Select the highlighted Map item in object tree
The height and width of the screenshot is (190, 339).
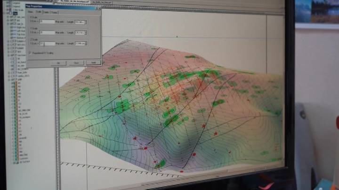click(15, 13)
